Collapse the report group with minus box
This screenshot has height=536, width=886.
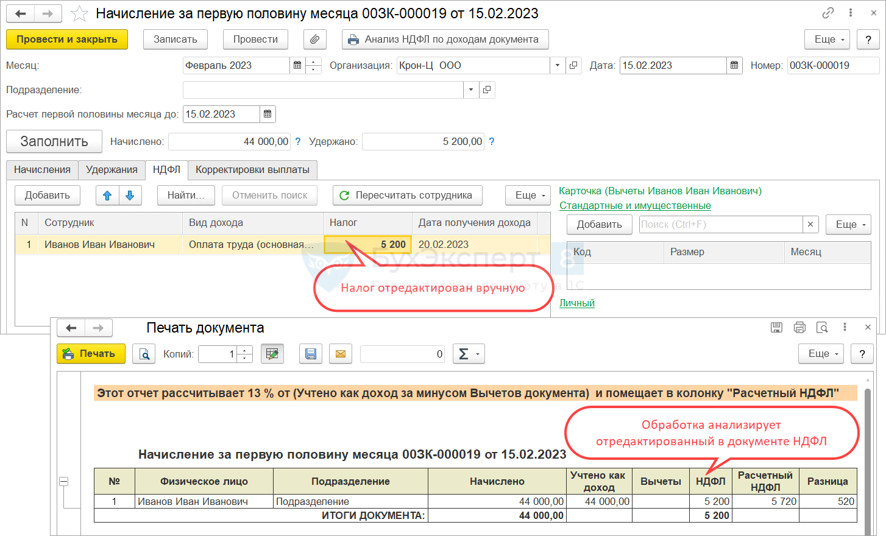pyautogui.click(x=63, y=481)
